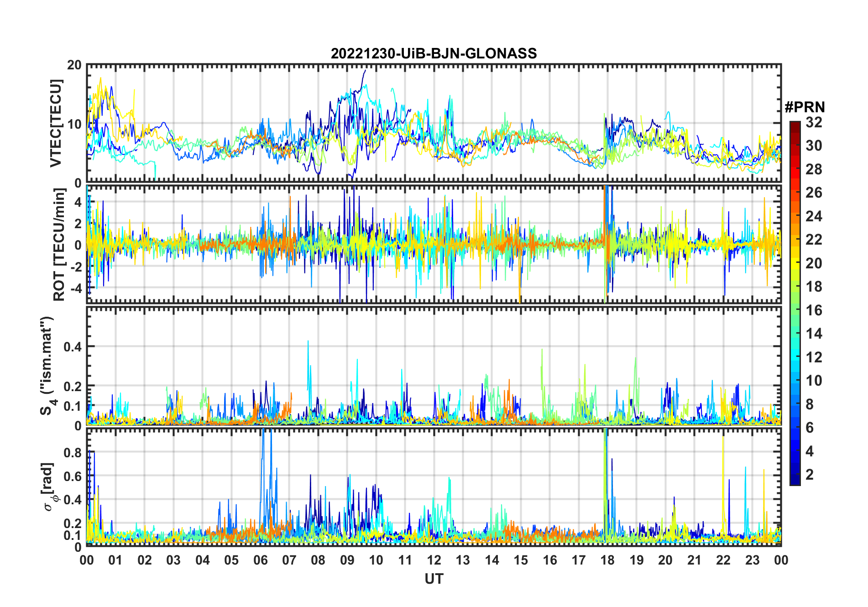Click the 10 tick on the VTEC y-axis
The image size is (868, 607).
pos(75,124)
